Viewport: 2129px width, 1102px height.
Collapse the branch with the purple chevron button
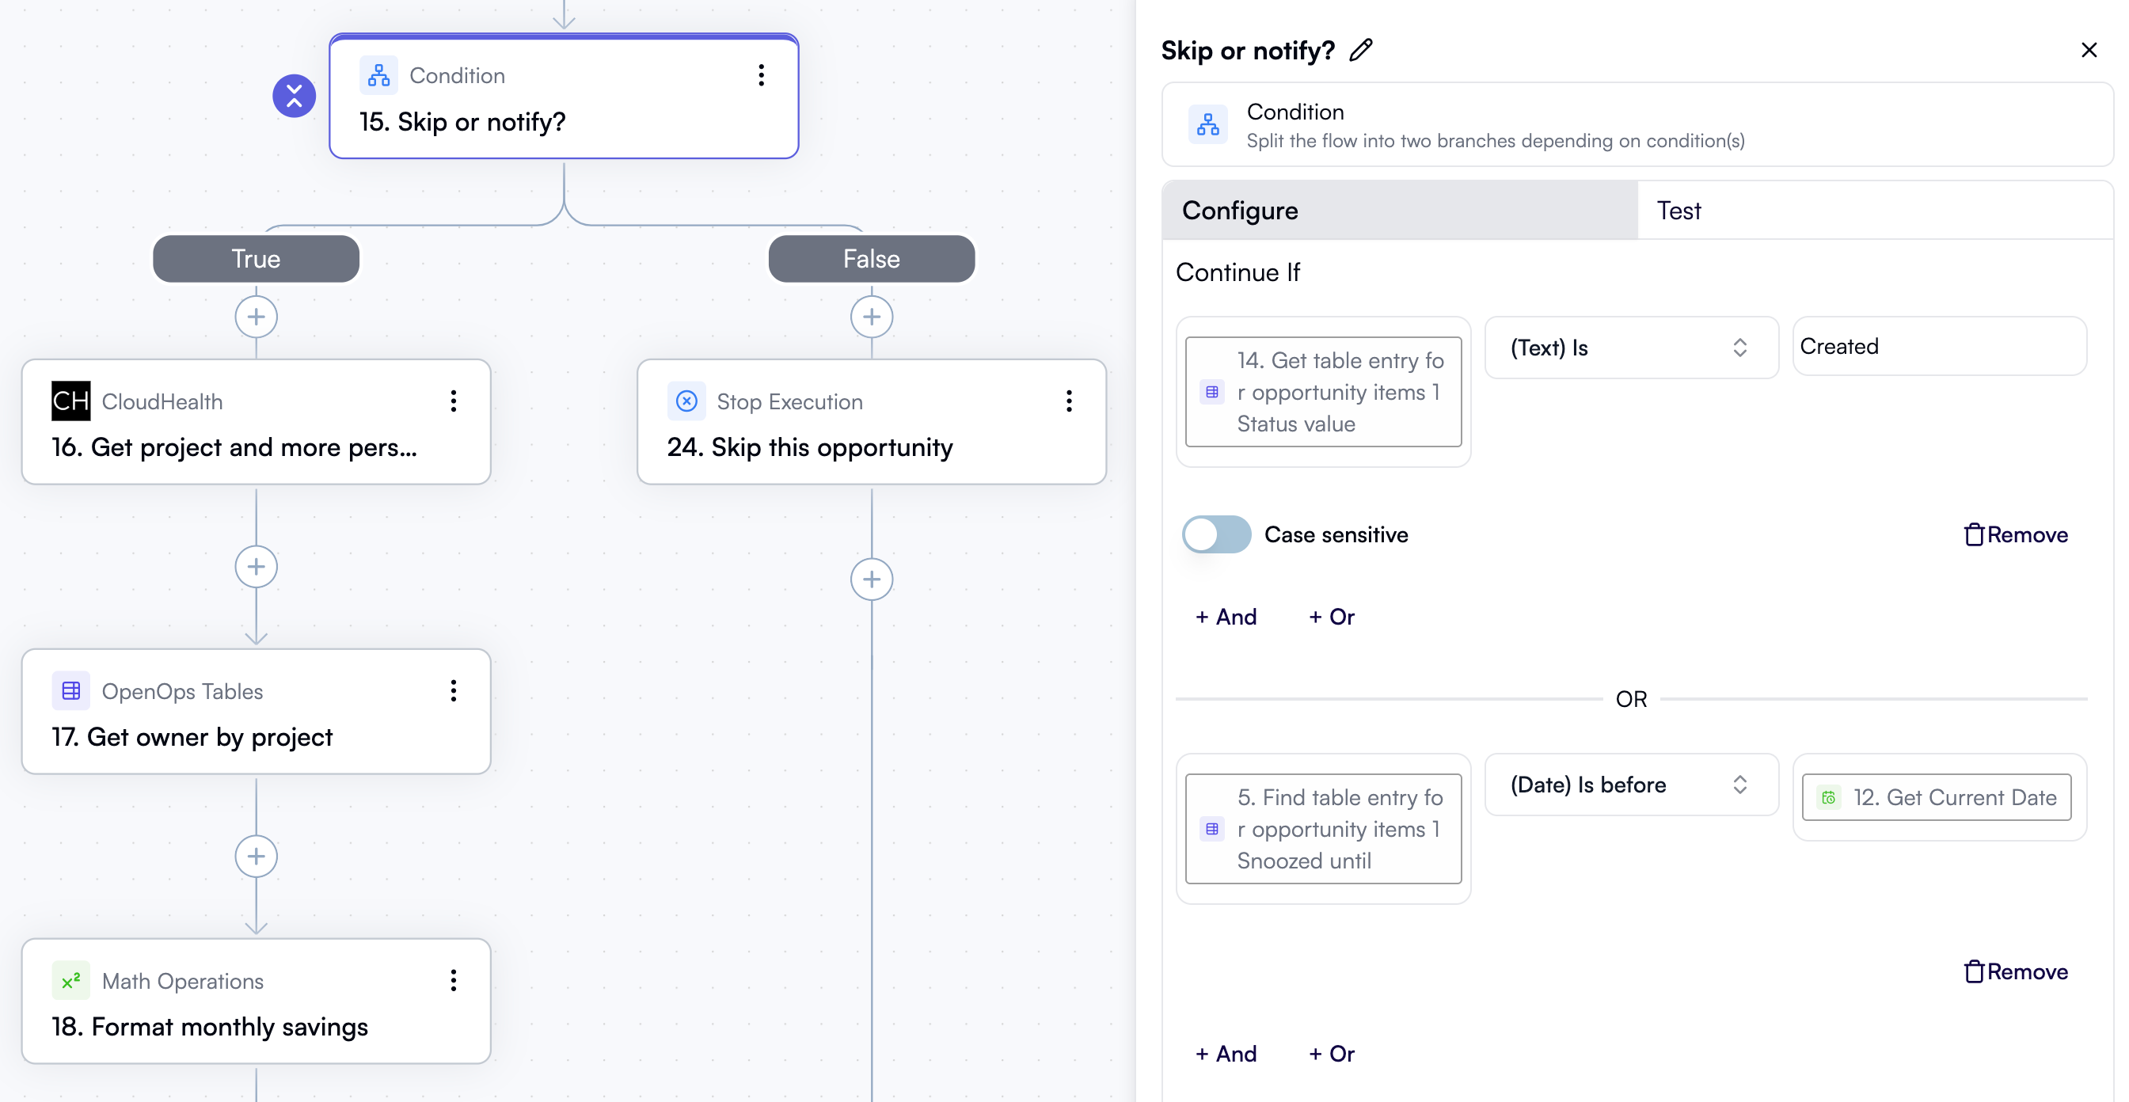(295, 97)
